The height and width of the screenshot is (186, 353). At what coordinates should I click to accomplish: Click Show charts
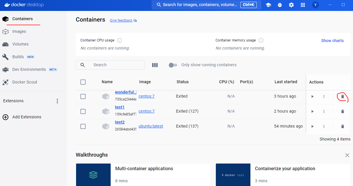coord(332,41)
